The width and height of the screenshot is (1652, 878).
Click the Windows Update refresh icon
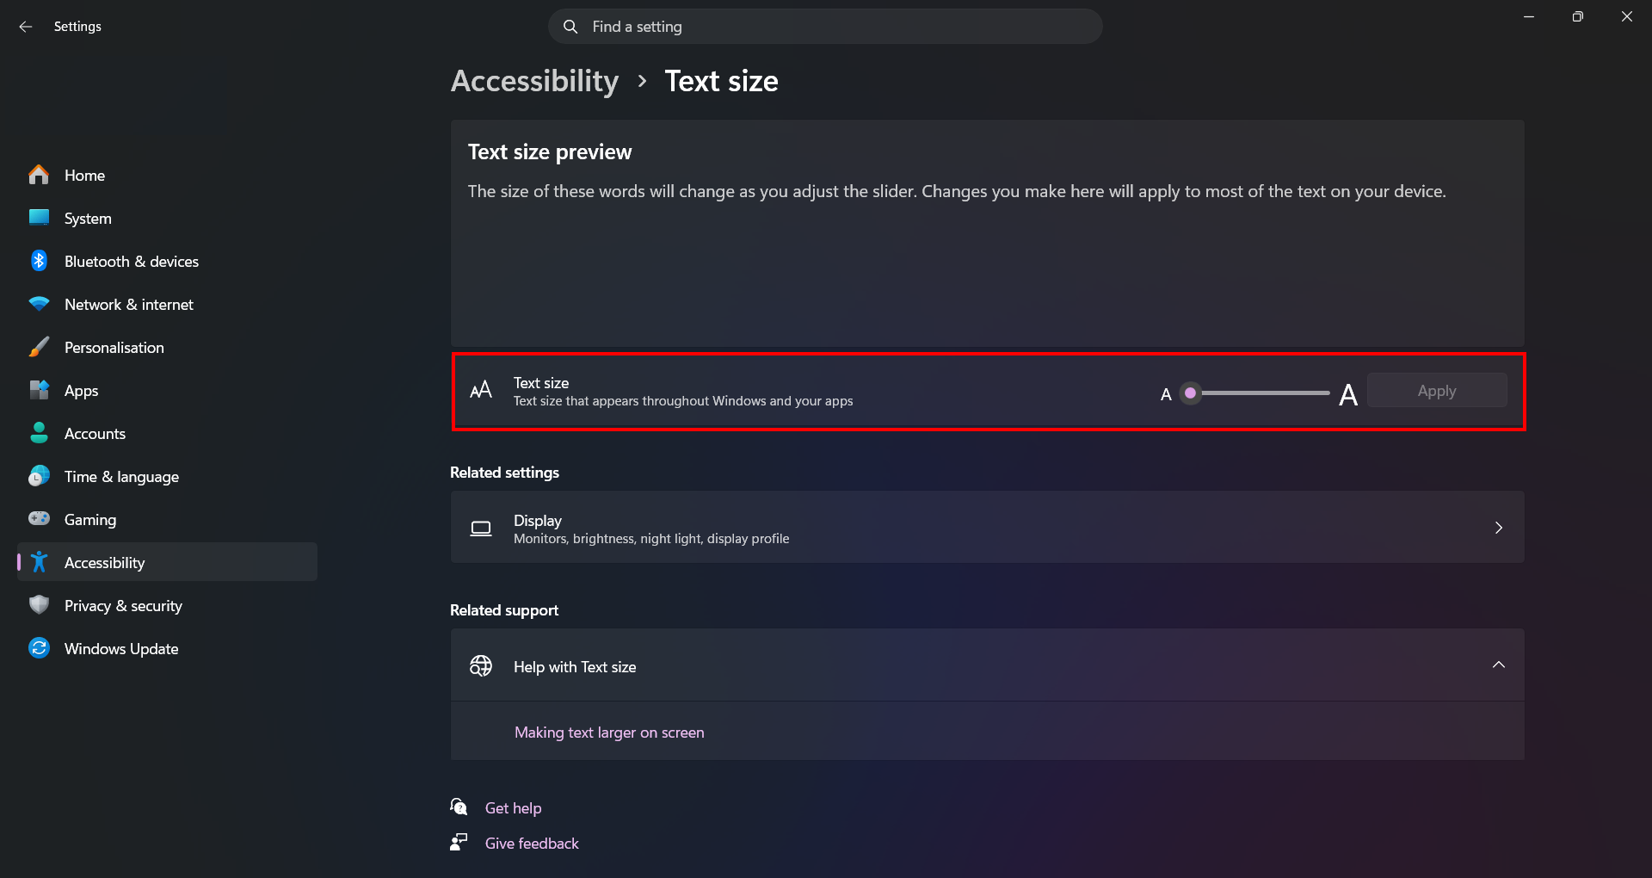pos(39,648)
